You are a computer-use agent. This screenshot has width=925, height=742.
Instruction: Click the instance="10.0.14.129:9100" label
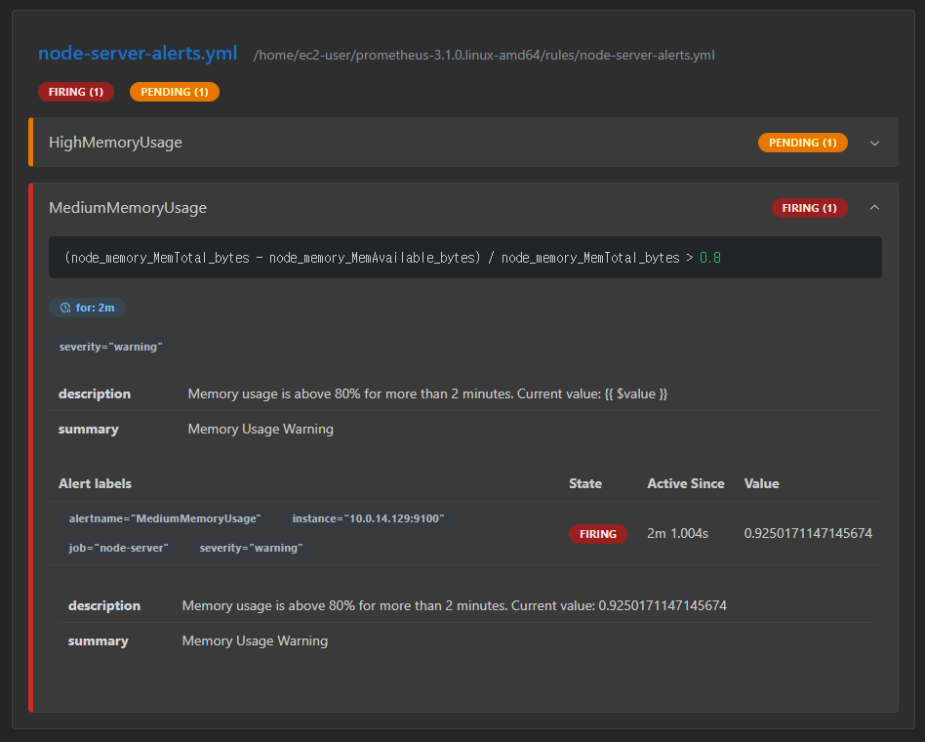[x=368, y=518]
